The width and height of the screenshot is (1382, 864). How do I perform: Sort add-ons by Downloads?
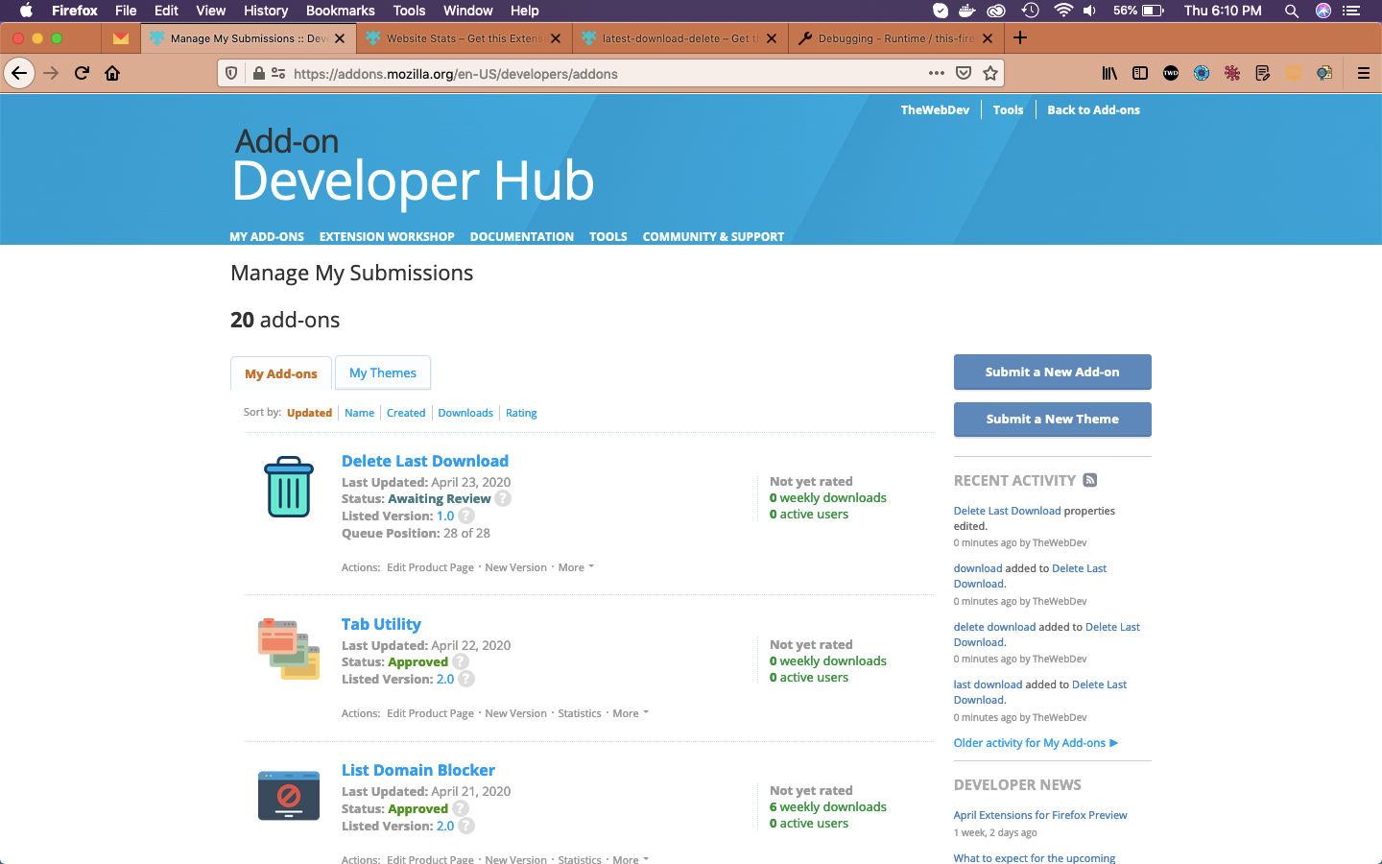[465, 413]
